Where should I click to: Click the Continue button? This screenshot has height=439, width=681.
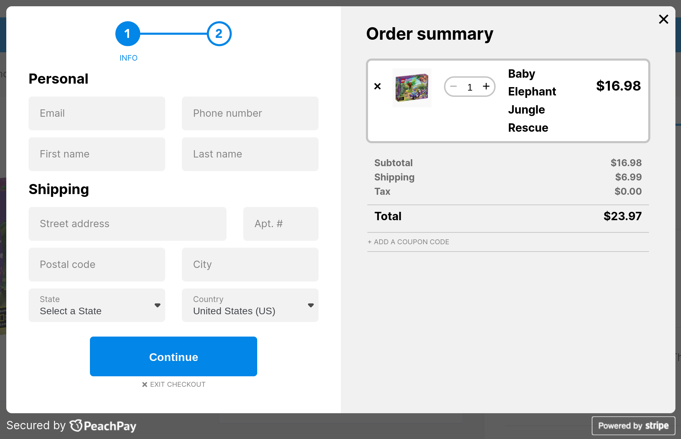coord(174,356)
